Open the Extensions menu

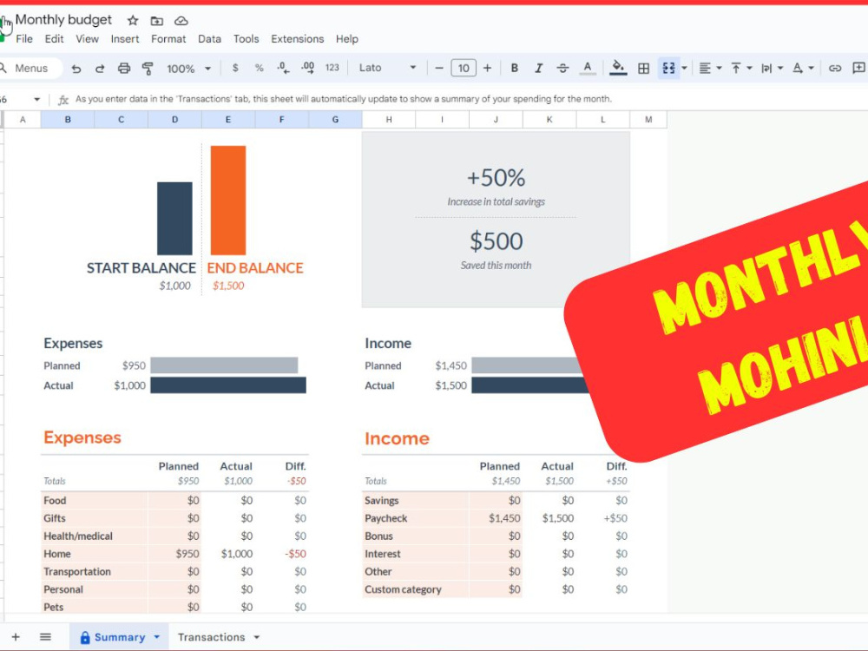(297, 39)
